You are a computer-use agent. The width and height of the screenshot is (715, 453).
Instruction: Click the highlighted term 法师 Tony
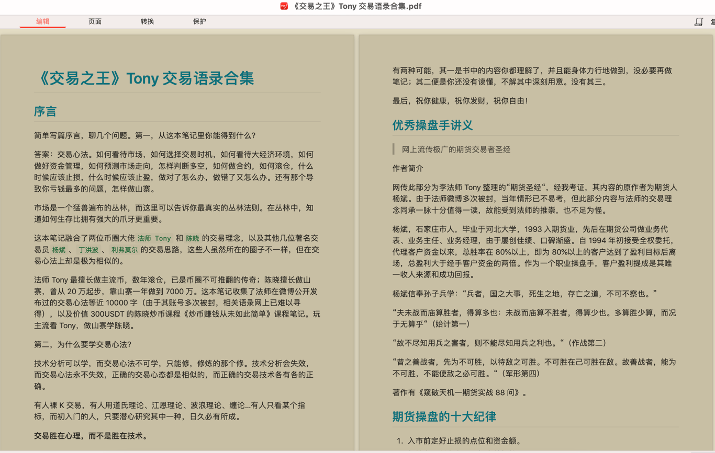coord(154,238)
